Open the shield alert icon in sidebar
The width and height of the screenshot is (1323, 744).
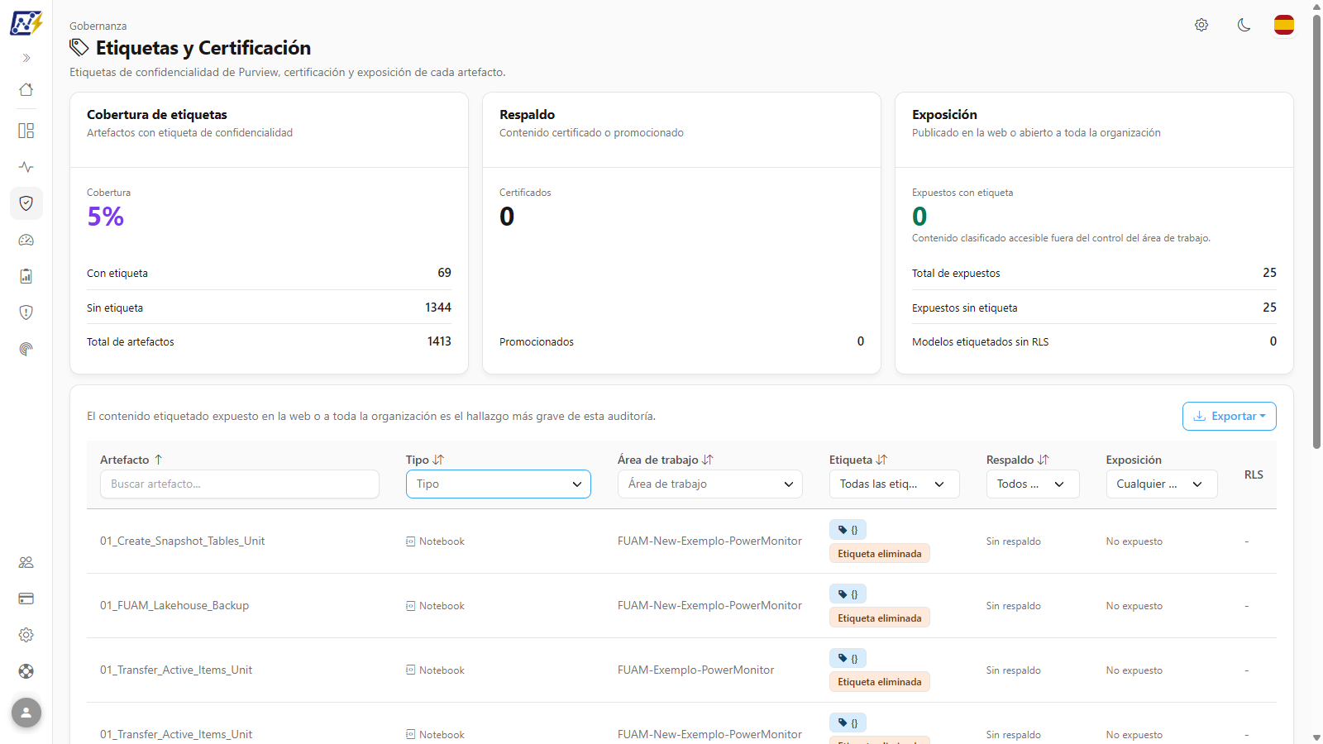coord(26,312)
